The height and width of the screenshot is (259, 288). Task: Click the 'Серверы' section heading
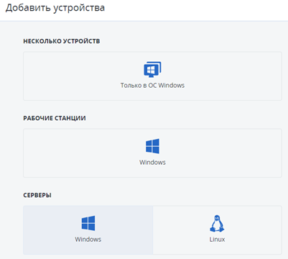[37, 195]
